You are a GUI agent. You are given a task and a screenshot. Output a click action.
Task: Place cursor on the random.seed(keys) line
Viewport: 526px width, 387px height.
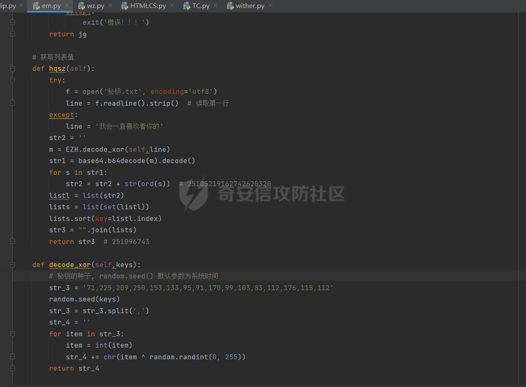coord(84,299)
